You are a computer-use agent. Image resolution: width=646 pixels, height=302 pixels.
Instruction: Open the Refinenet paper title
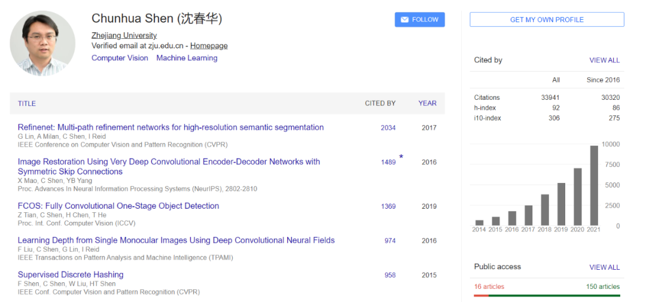(x=170, y=127)
